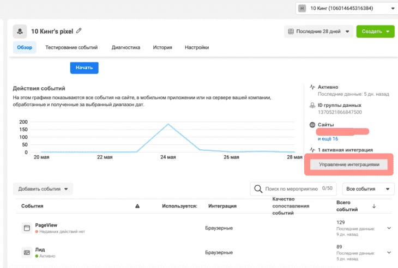The height and width of the screenshot is (268, 398).
Task: Open the Тестирование событий tab
Action: [71, 47]
